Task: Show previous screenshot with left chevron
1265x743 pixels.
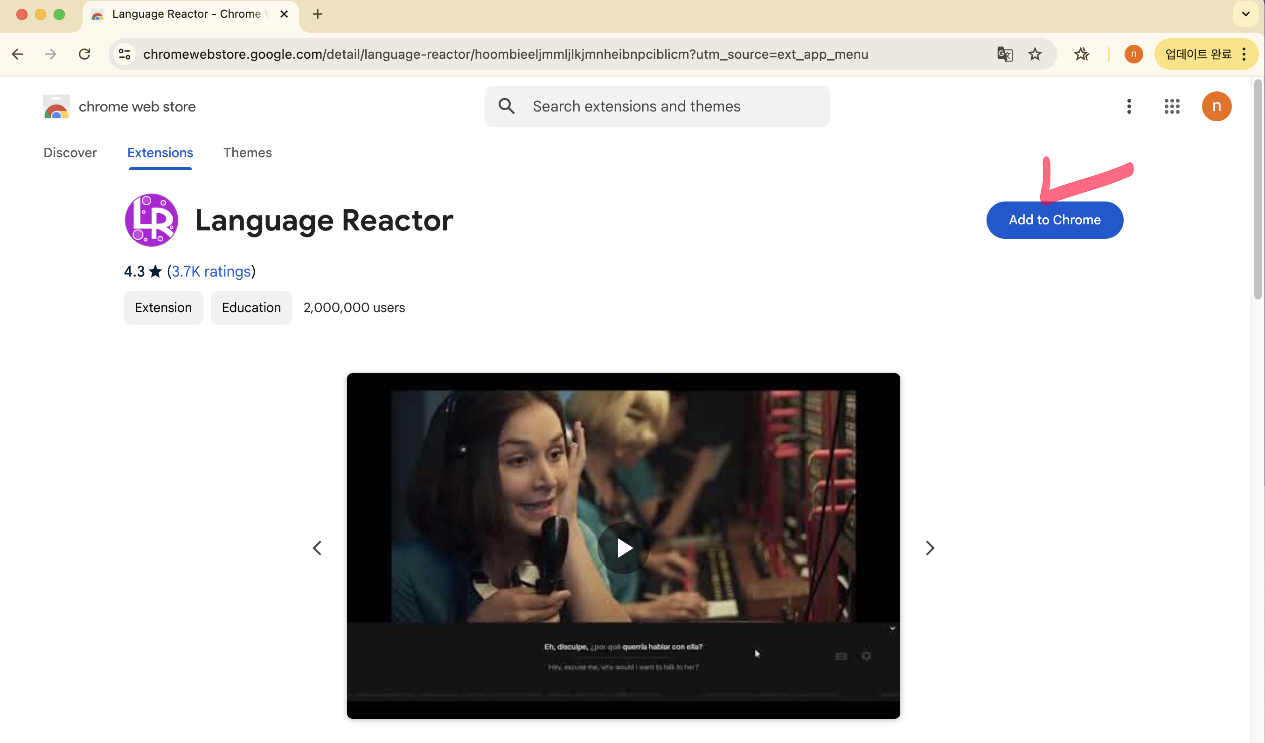Action: pos(317,548)
